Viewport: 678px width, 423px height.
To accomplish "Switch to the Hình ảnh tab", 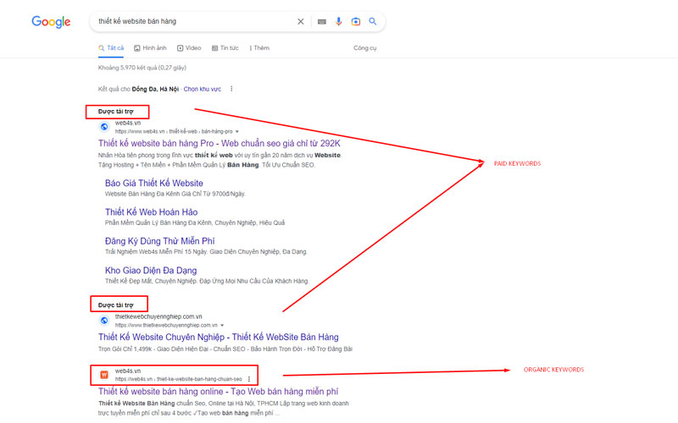I will (x=150, y=48).
